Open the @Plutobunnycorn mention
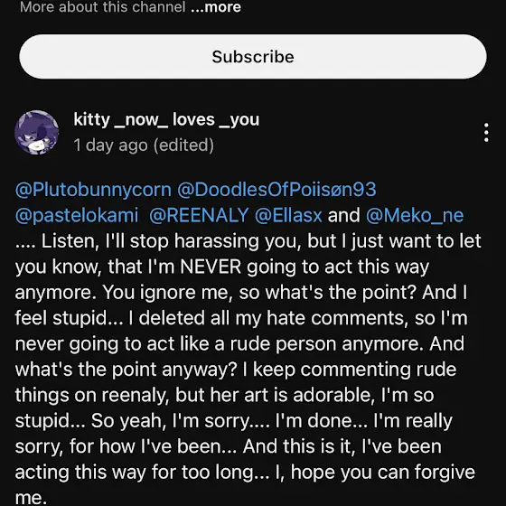Screen dimensions: 506x506 tap(93, 190)
